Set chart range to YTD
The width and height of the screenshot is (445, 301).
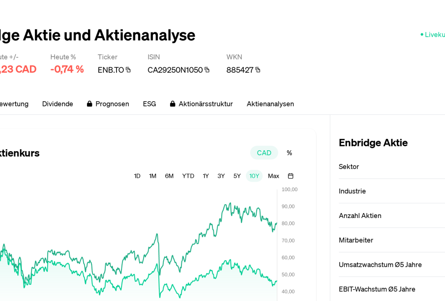pos(188,176)
